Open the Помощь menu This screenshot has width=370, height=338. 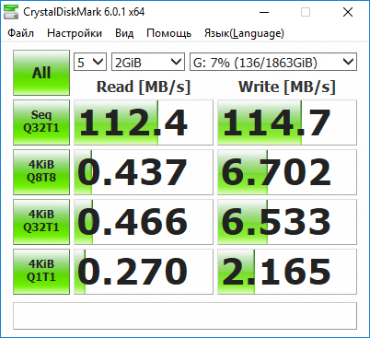coord(168,33)
